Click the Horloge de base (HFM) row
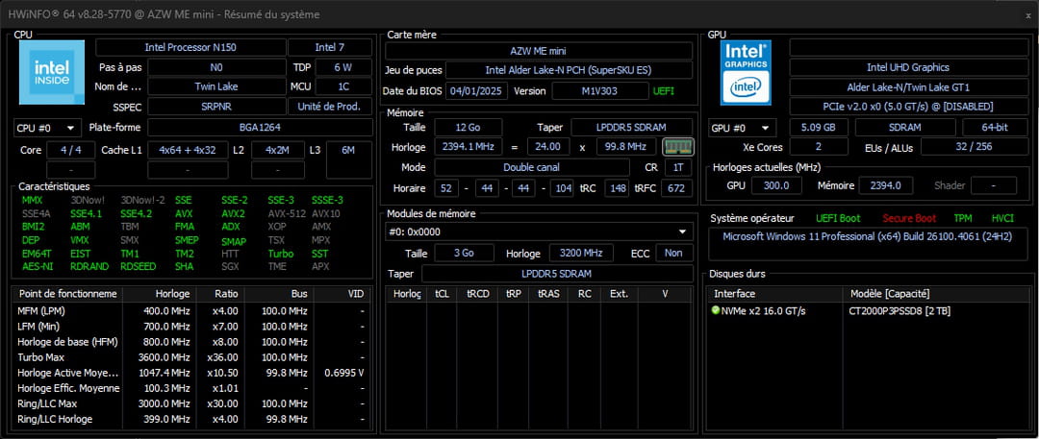 tap(191, 342)
